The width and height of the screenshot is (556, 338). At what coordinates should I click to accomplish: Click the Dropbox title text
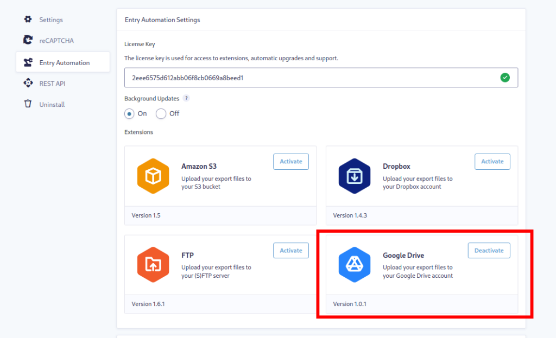coord(396,166)
